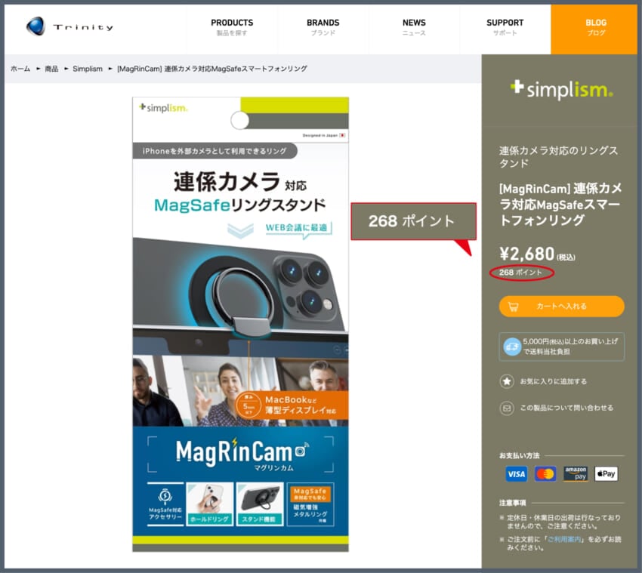
Task: Click the VISA payment icon
Action: pos(517,474)
